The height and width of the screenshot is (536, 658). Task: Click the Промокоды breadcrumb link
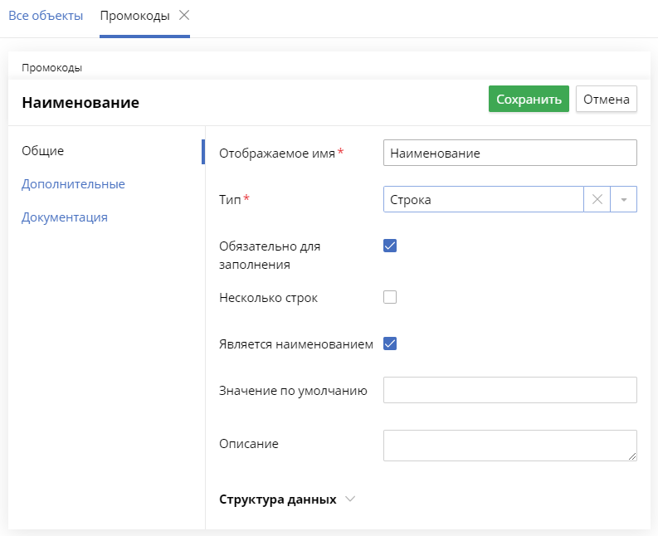point(52,68)
